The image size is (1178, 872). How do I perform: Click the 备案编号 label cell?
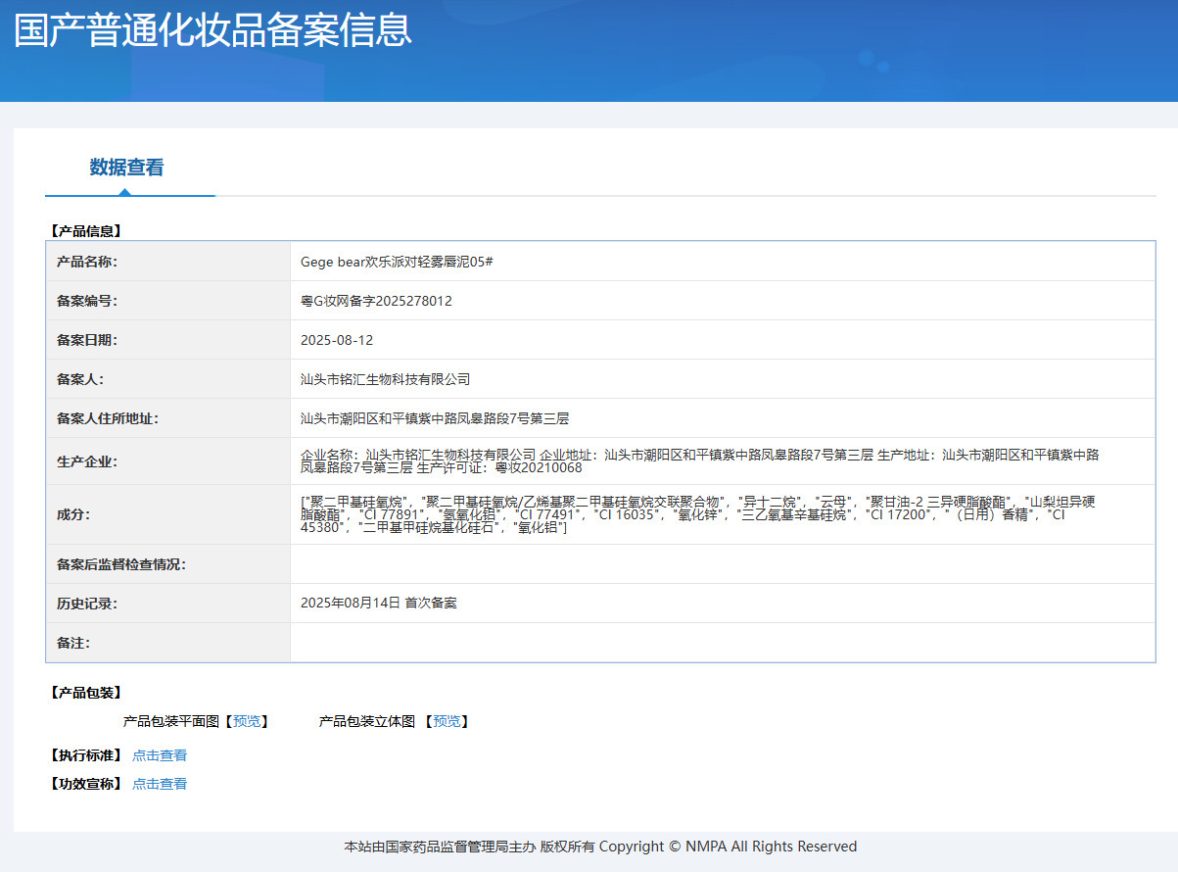168,301
